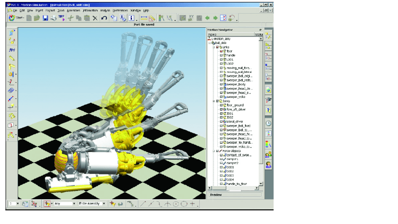Viewport: 398px width, 224px height.
Task: Click the question mark Help icon
Action: click(268, 110)
